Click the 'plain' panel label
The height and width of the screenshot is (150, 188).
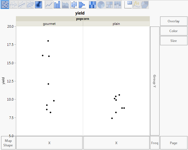pyautogui.click(x=116, y=24)
